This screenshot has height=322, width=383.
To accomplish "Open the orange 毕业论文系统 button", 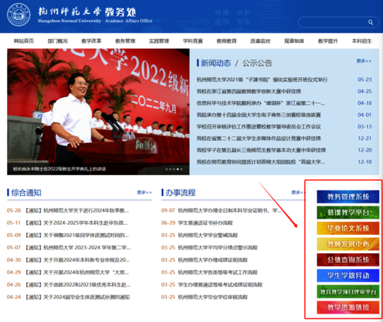I will 348,228.
